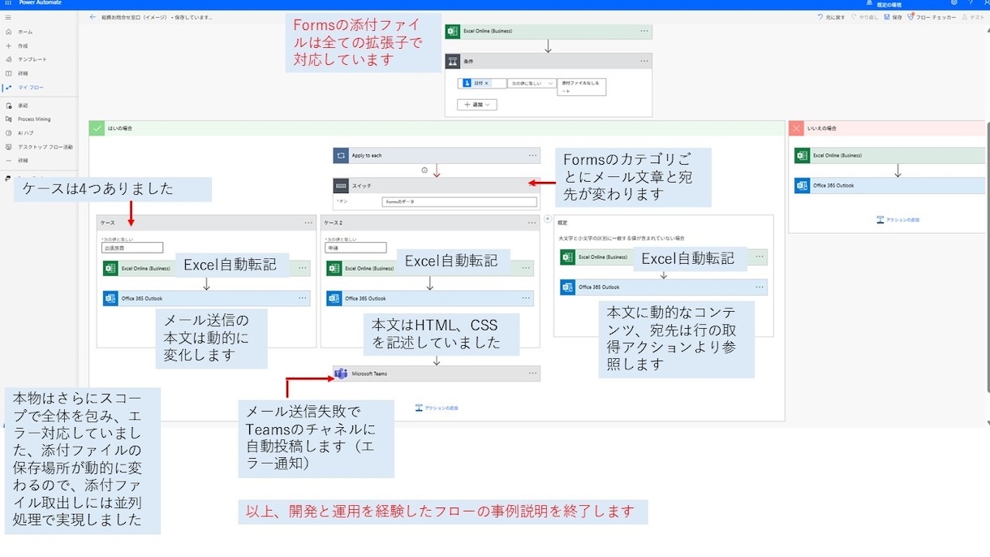This screenshot has height=557, width=990.
Task: Open the ＋追加 dropdown in the condition
Action: click(x=477, y=105)
